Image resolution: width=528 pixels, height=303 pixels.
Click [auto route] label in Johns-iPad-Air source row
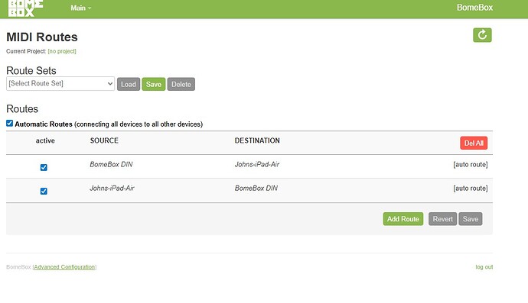coord(471,189)
